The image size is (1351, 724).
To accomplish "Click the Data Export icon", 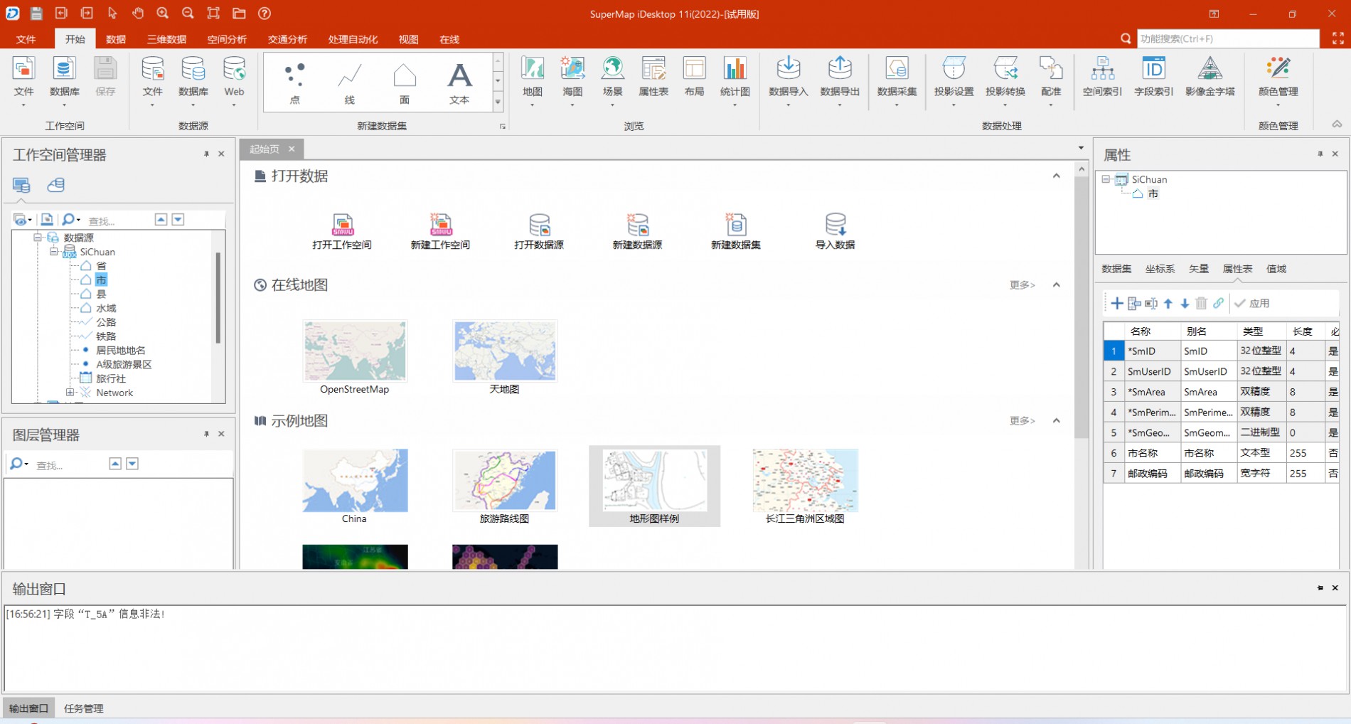I will click(840, 68).
